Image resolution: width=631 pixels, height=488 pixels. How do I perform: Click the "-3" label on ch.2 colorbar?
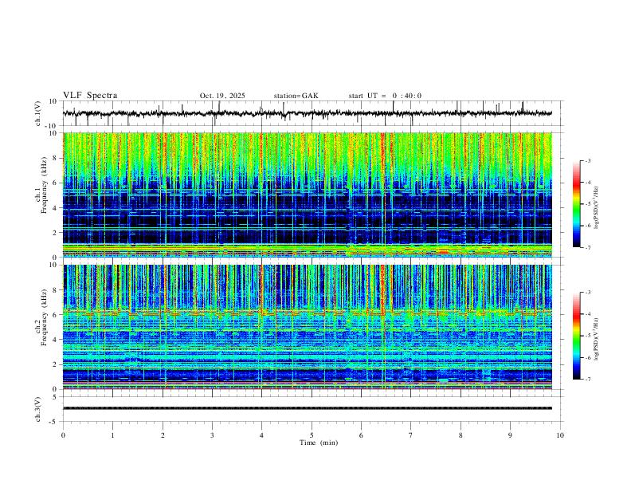(587, 293)
